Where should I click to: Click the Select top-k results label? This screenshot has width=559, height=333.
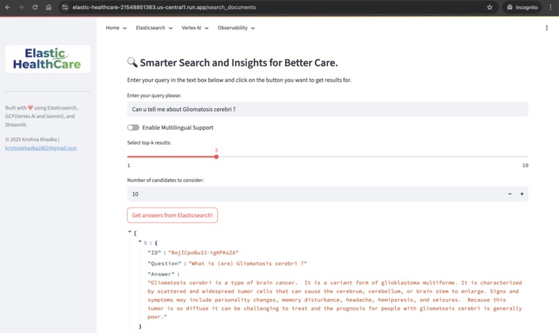[149, 143]
